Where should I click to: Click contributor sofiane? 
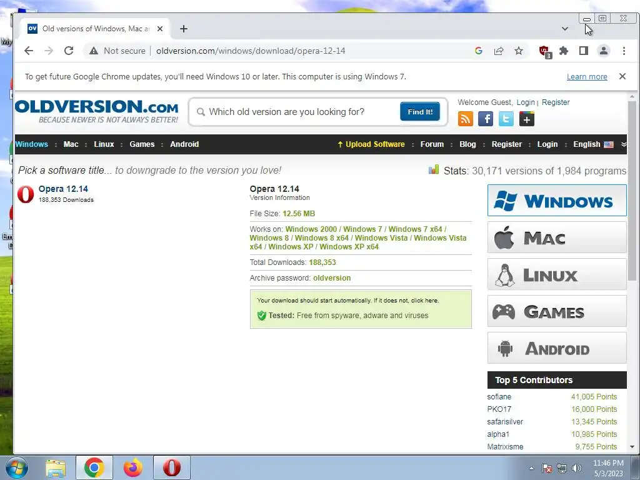[x=499, y=397]
